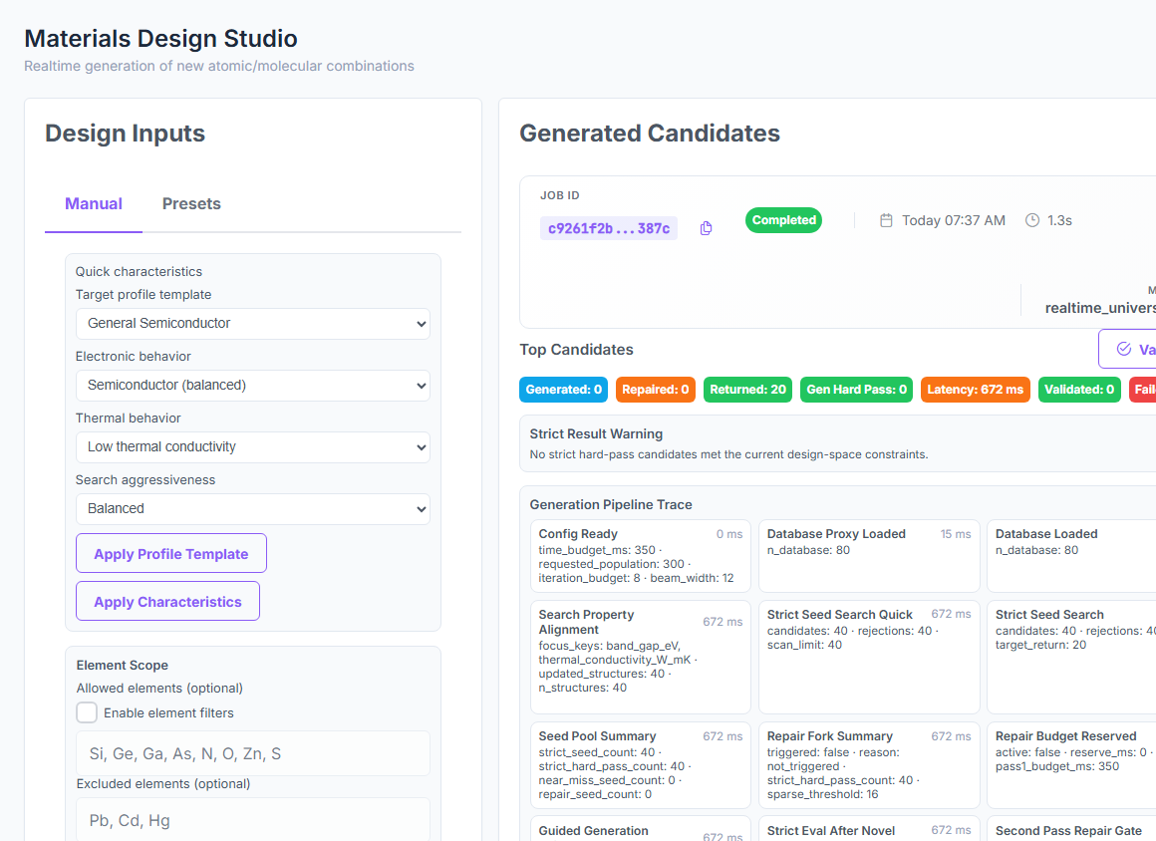
Task: Click the Quick characteristics label
Action: click(x=139, y=271)
